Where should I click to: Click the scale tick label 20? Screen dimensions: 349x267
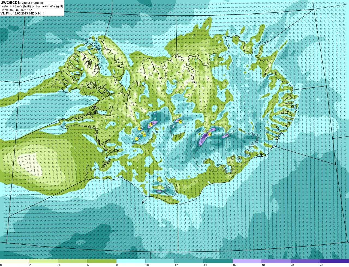pos(292,265)
